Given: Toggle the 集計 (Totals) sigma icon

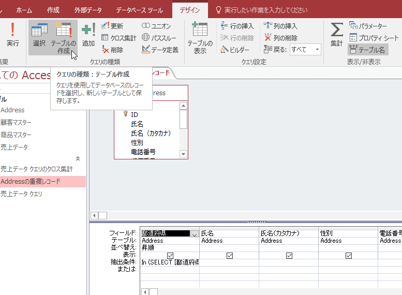Looking at the screenshot, I should pyautogui.click(x=337, y=36).
